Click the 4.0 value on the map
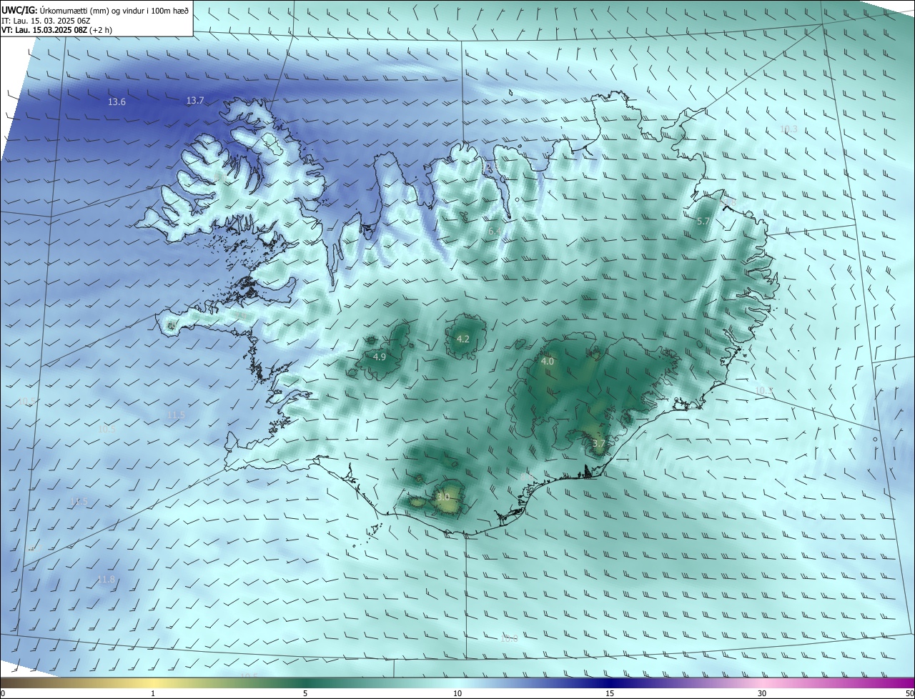915x699 pixels. [547, 362]
